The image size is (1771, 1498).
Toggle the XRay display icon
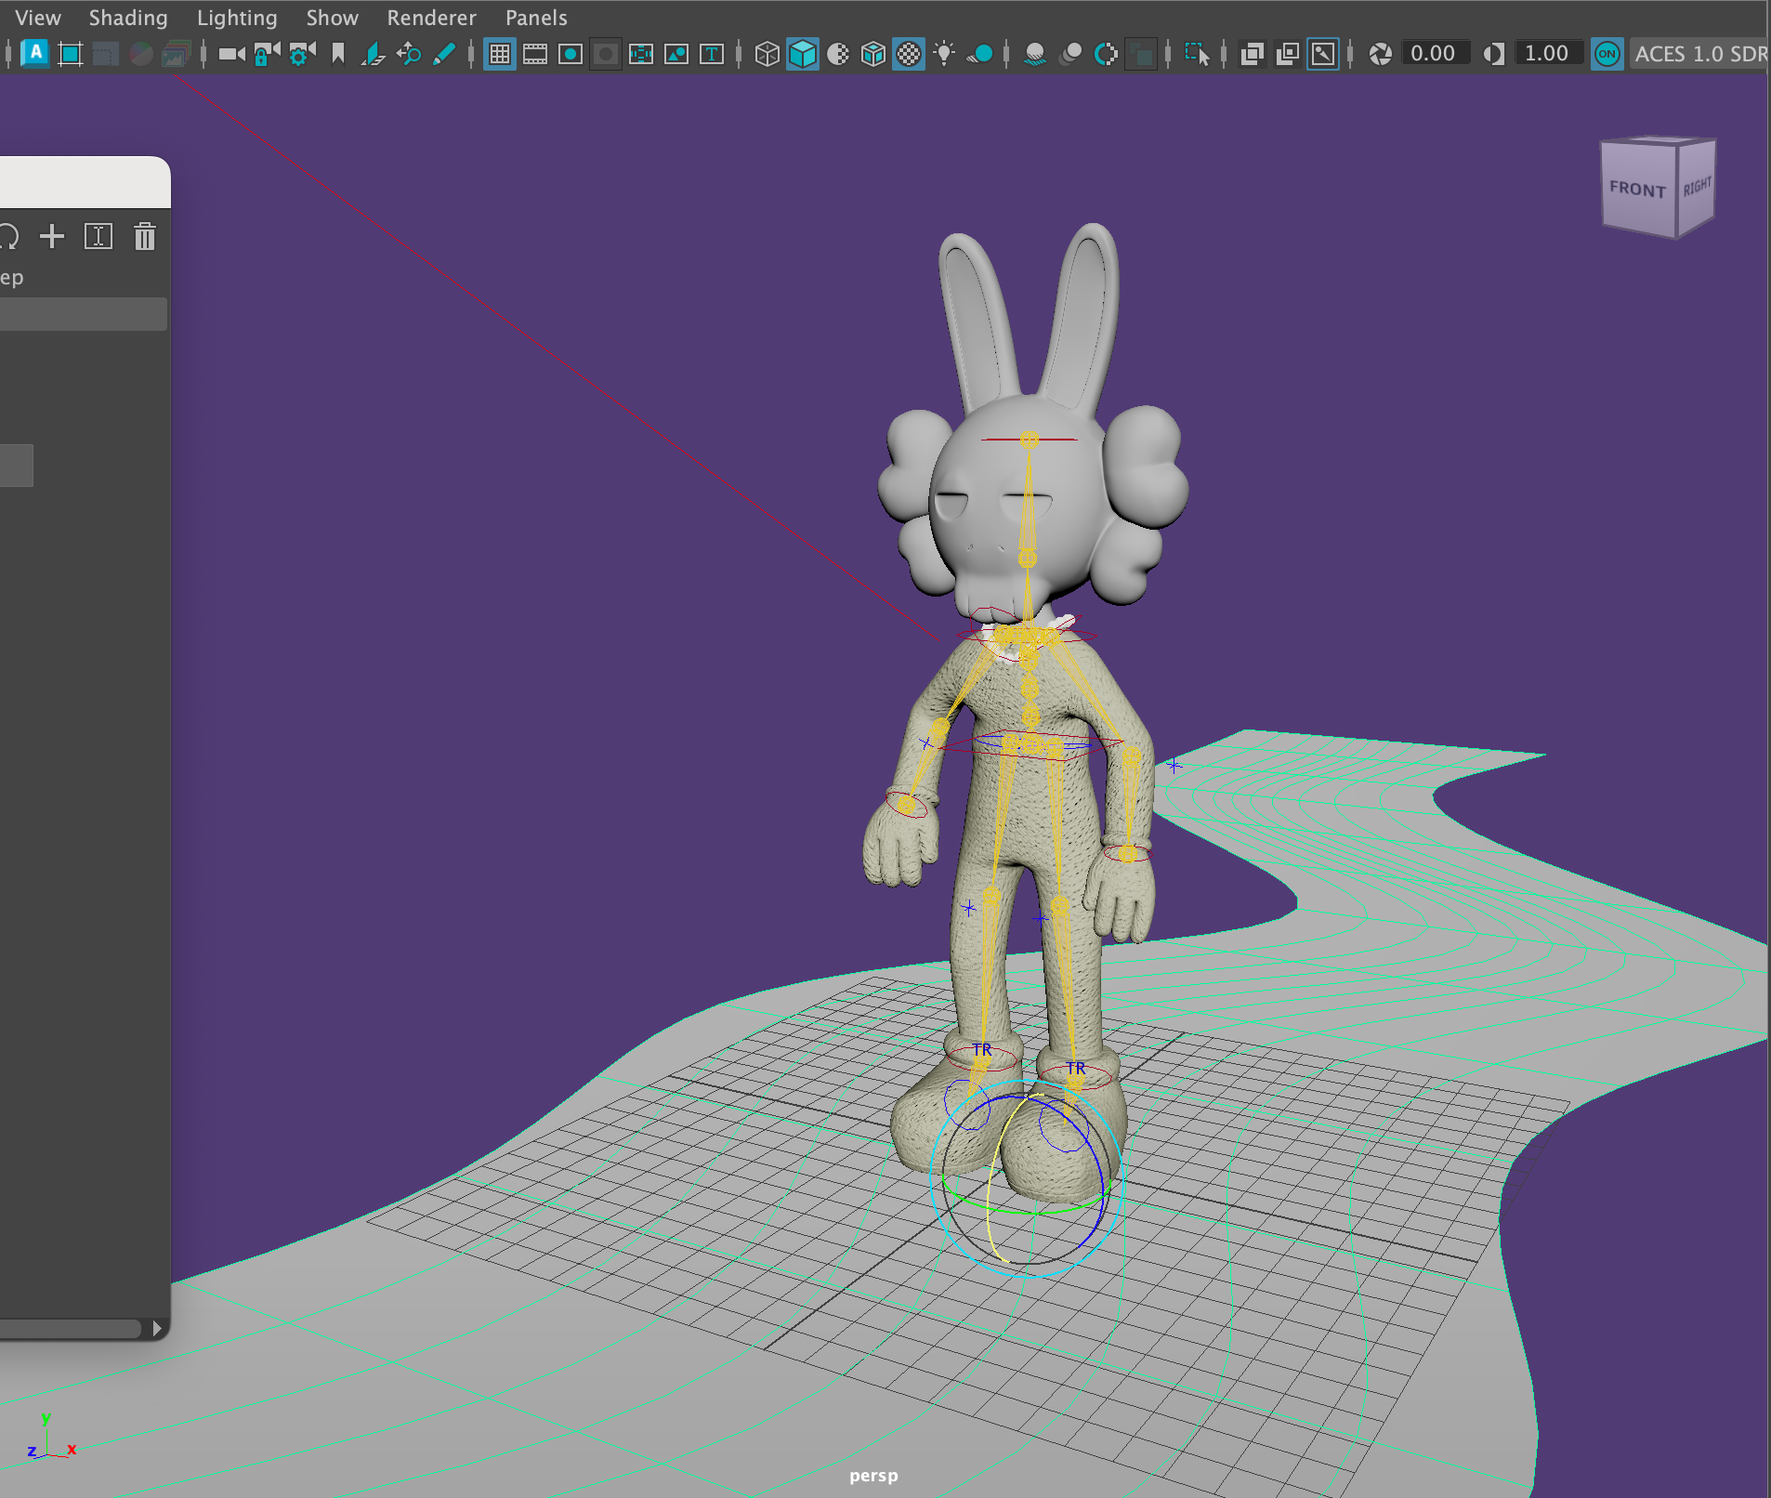click(x=1253, y=54)
